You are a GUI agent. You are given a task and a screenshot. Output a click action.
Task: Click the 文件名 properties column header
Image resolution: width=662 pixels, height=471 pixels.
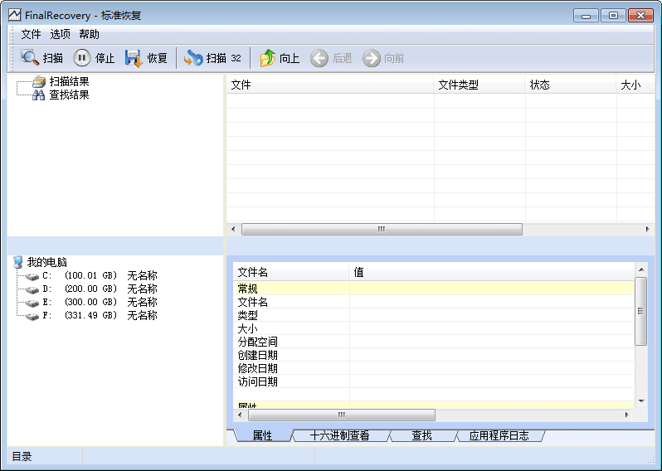tap(291, 272)
